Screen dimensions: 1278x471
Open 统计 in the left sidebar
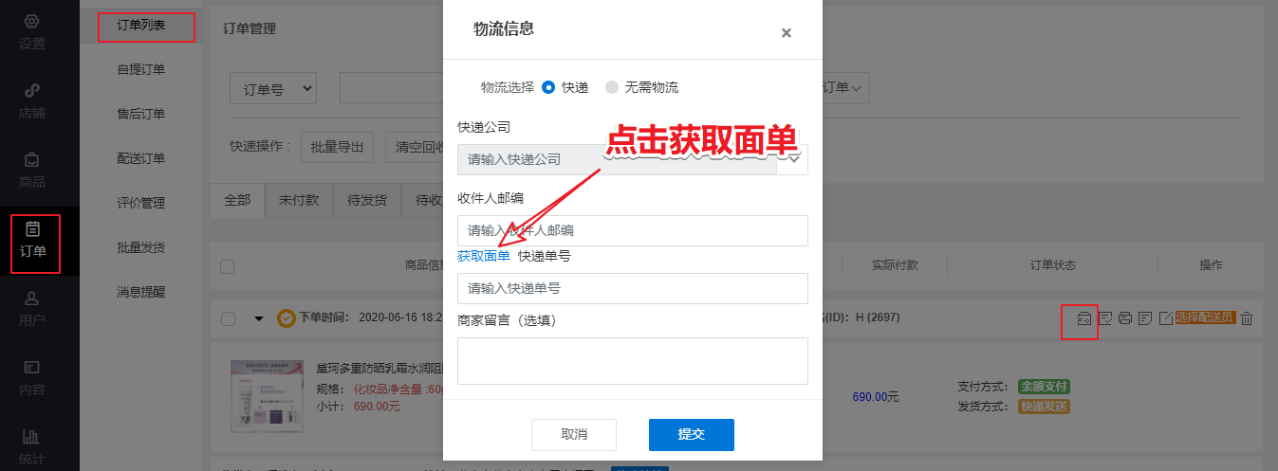(x=32, y=447)
